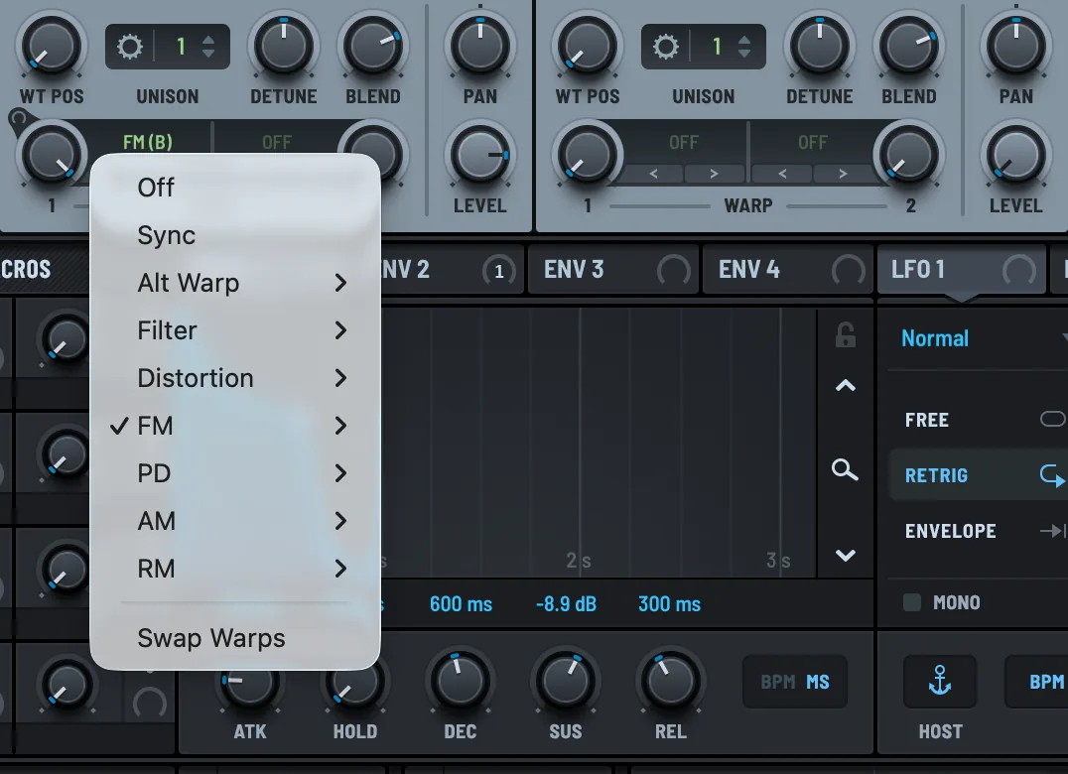Viewport: 1068px width, 774px height.
Task: Click the RETRIG loop arrow icon
Action: click(1052, 476)
